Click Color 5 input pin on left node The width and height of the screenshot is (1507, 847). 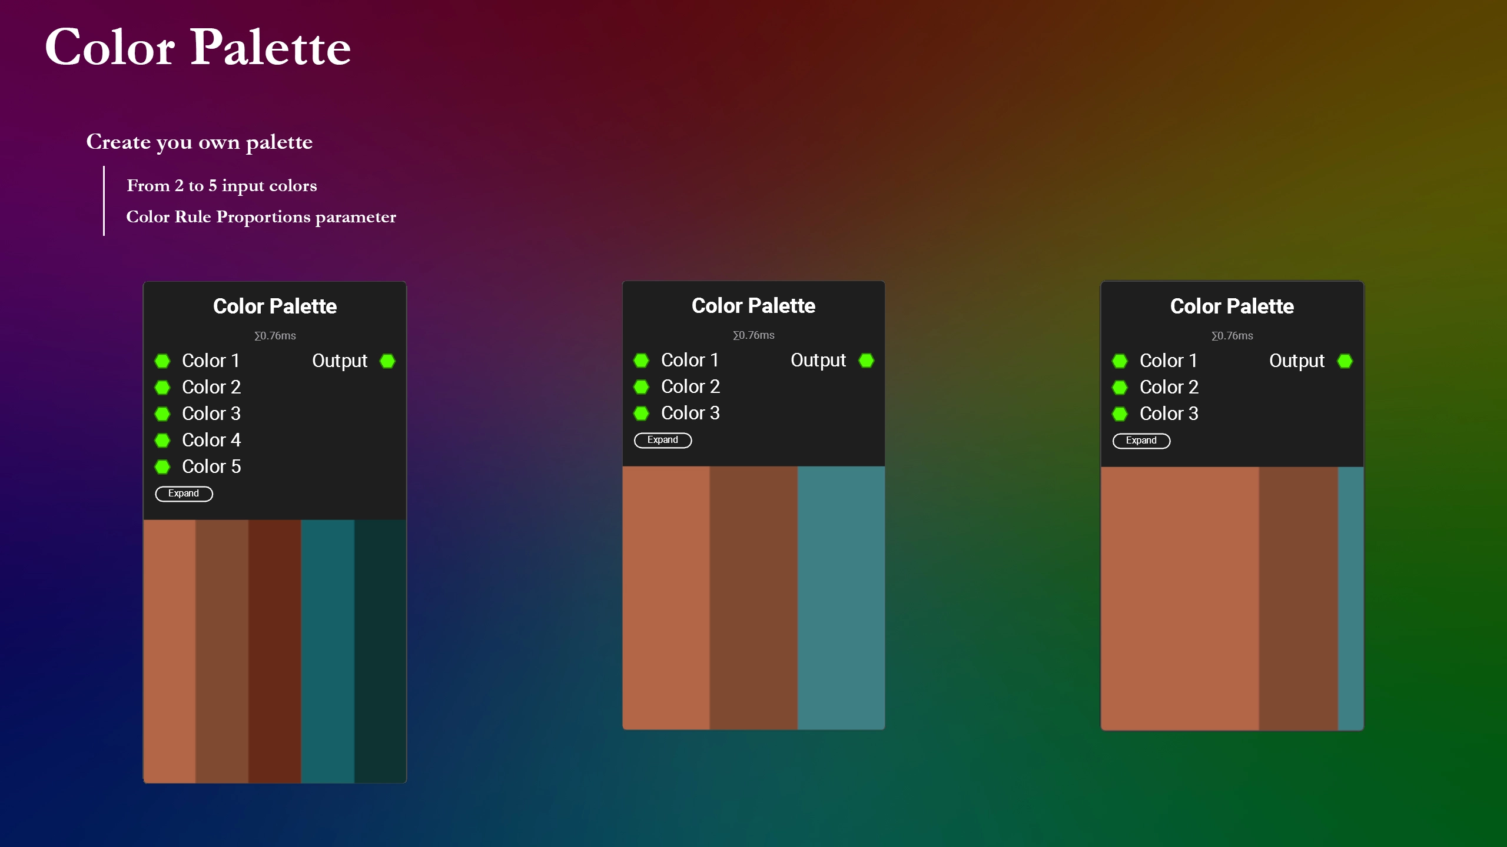click(x=162, y=466)
